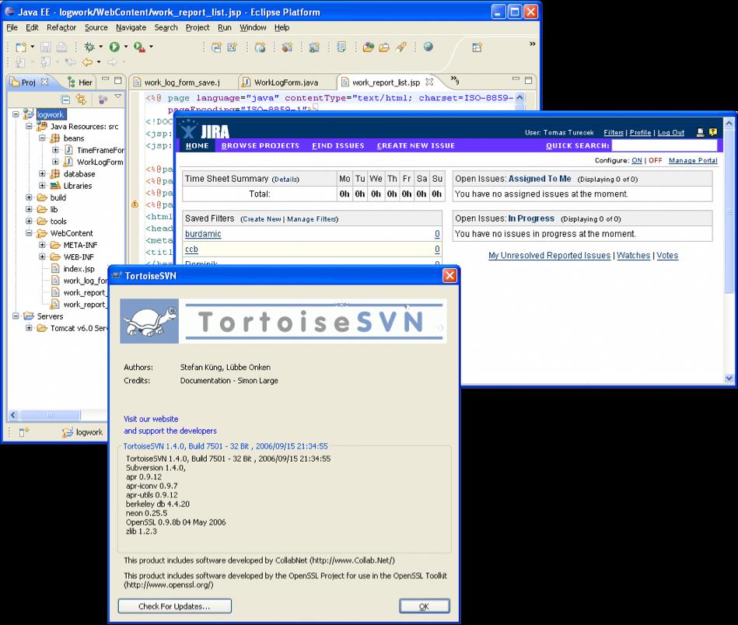Click the Check For Updates button
The image size is (738, 625).
(x=175, y=606)
